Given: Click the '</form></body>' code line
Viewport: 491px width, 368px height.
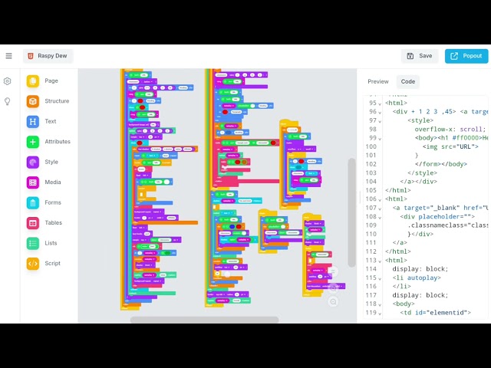Looking at the screenshot, I should (441, 164).
